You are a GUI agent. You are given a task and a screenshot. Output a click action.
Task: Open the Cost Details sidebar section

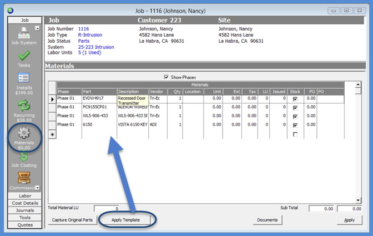pyautogui.click(x=25, y=203)
